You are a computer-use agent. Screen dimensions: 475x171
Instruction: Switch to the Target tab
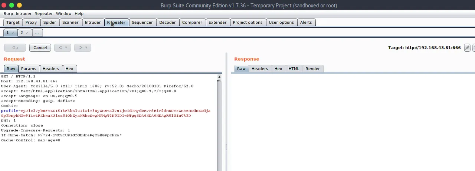pyautogui.click(x=13, y=23)
